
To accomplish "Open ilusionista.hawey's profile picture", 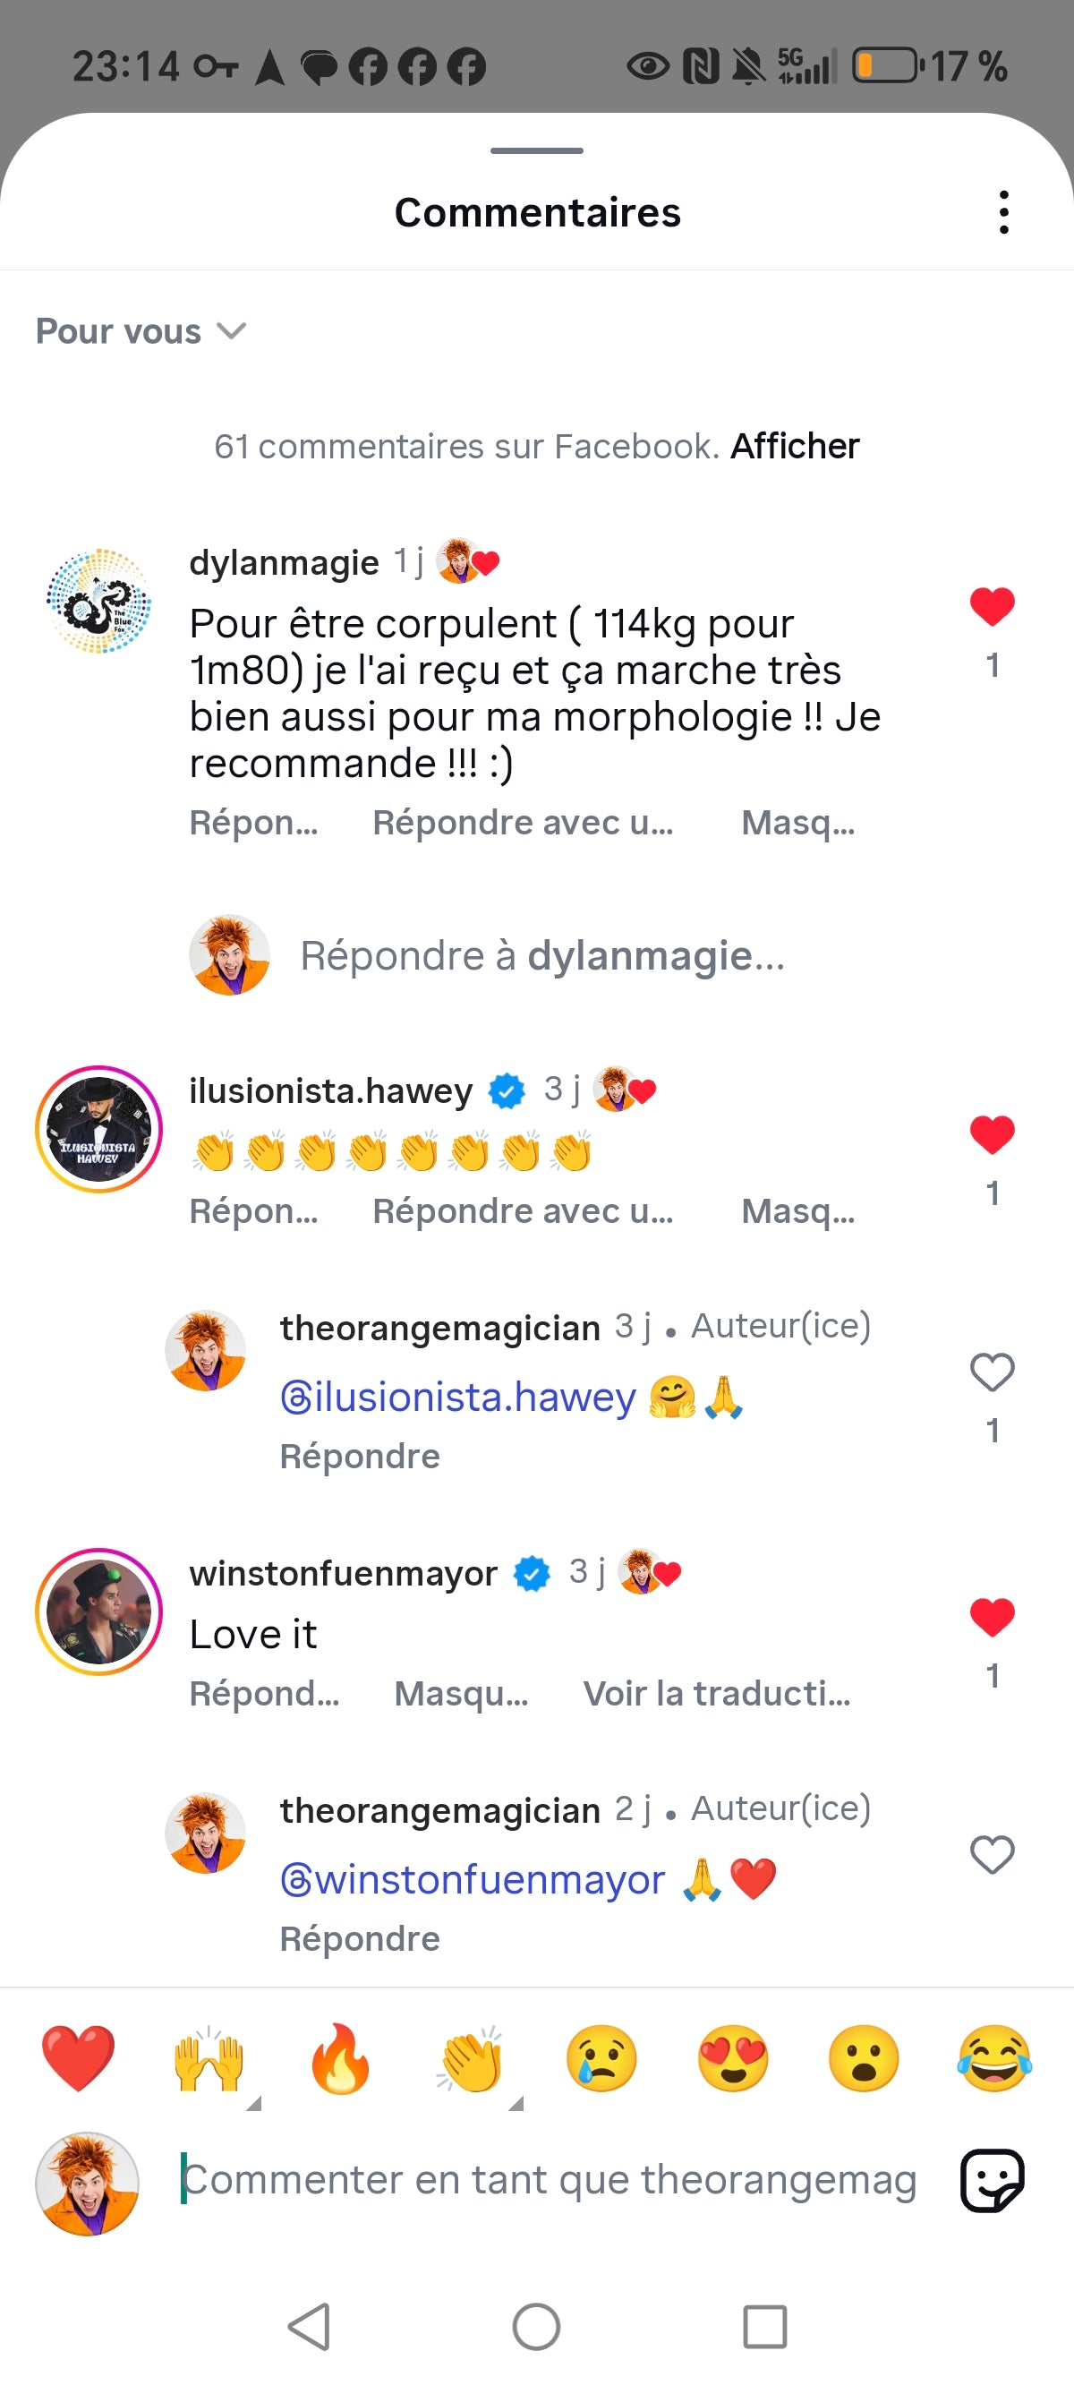I will [x=99, y=1129].
